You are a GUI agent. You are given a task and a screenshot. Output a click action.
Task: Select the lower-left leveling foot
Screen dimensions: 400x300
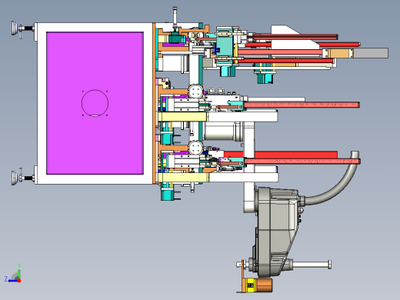point(22,177)
